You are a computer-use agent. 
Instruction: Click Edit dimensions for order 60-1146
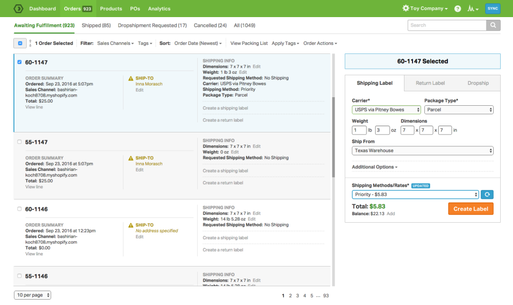point(256,214)
